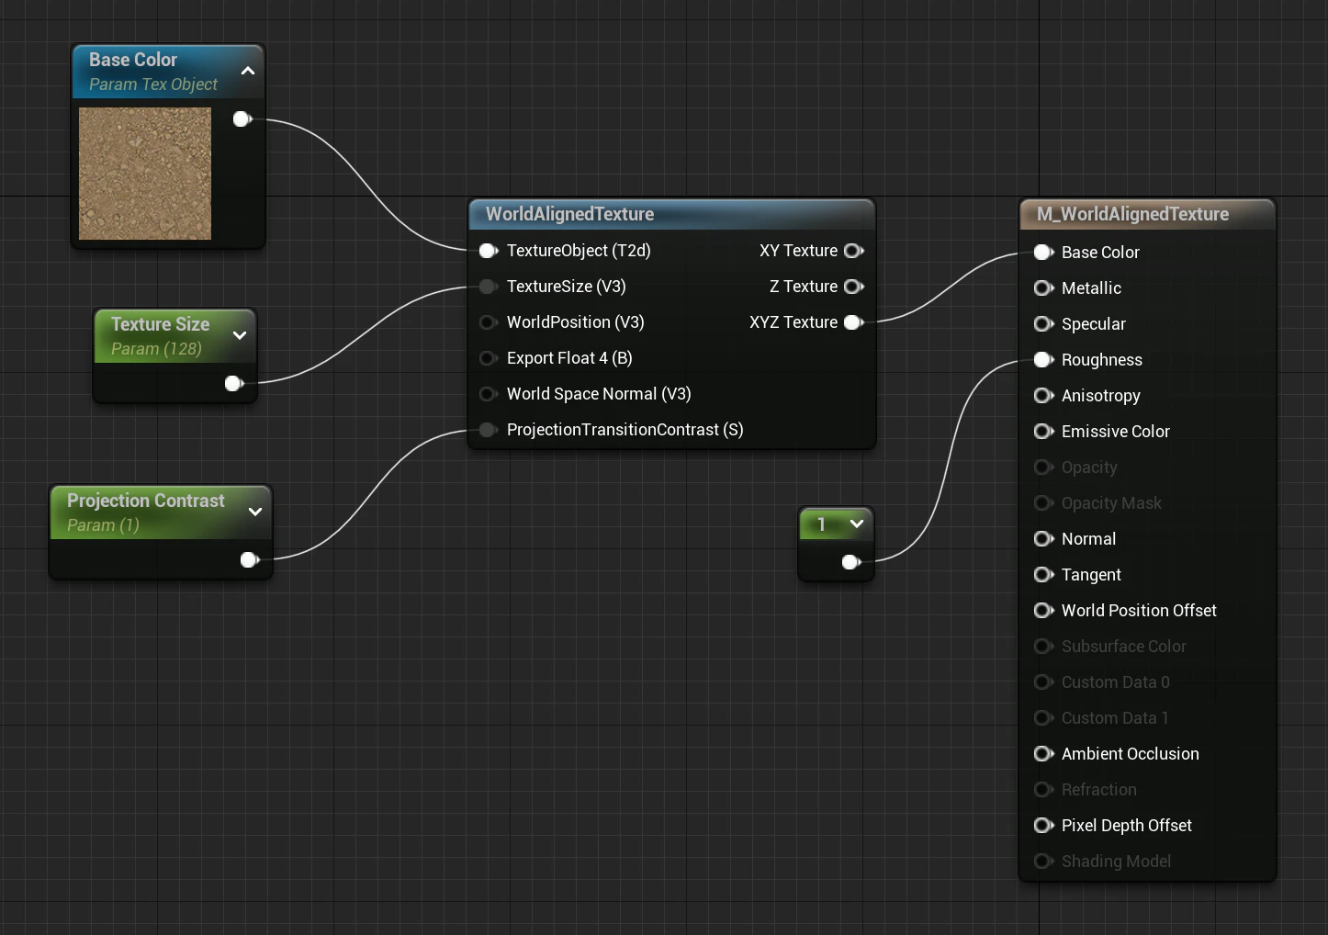The height and width of the screenshot is (935, 1328).
Task: Click the Ambient Occlusion input pin
Action: click(x=1043, y=754)
